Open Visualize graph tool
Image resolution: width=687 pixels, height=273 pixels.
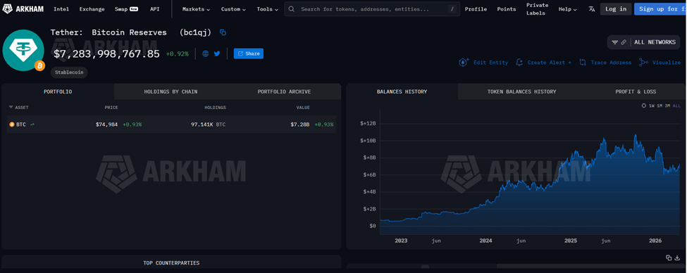pos(660,63)
